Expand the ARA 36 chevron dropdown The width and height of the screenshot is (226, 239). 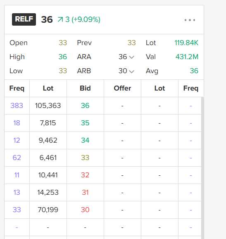(131, 57)
